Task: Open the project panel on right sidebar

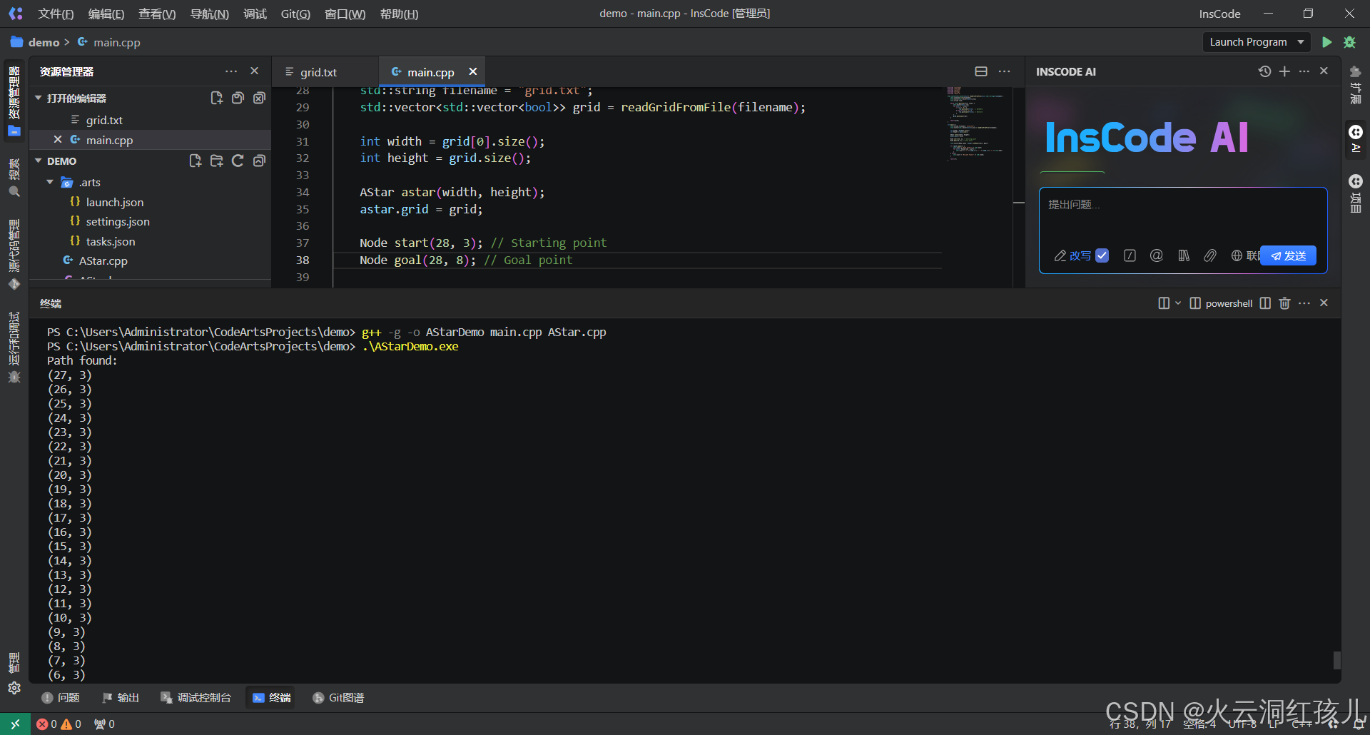Action: [1356, 193]
